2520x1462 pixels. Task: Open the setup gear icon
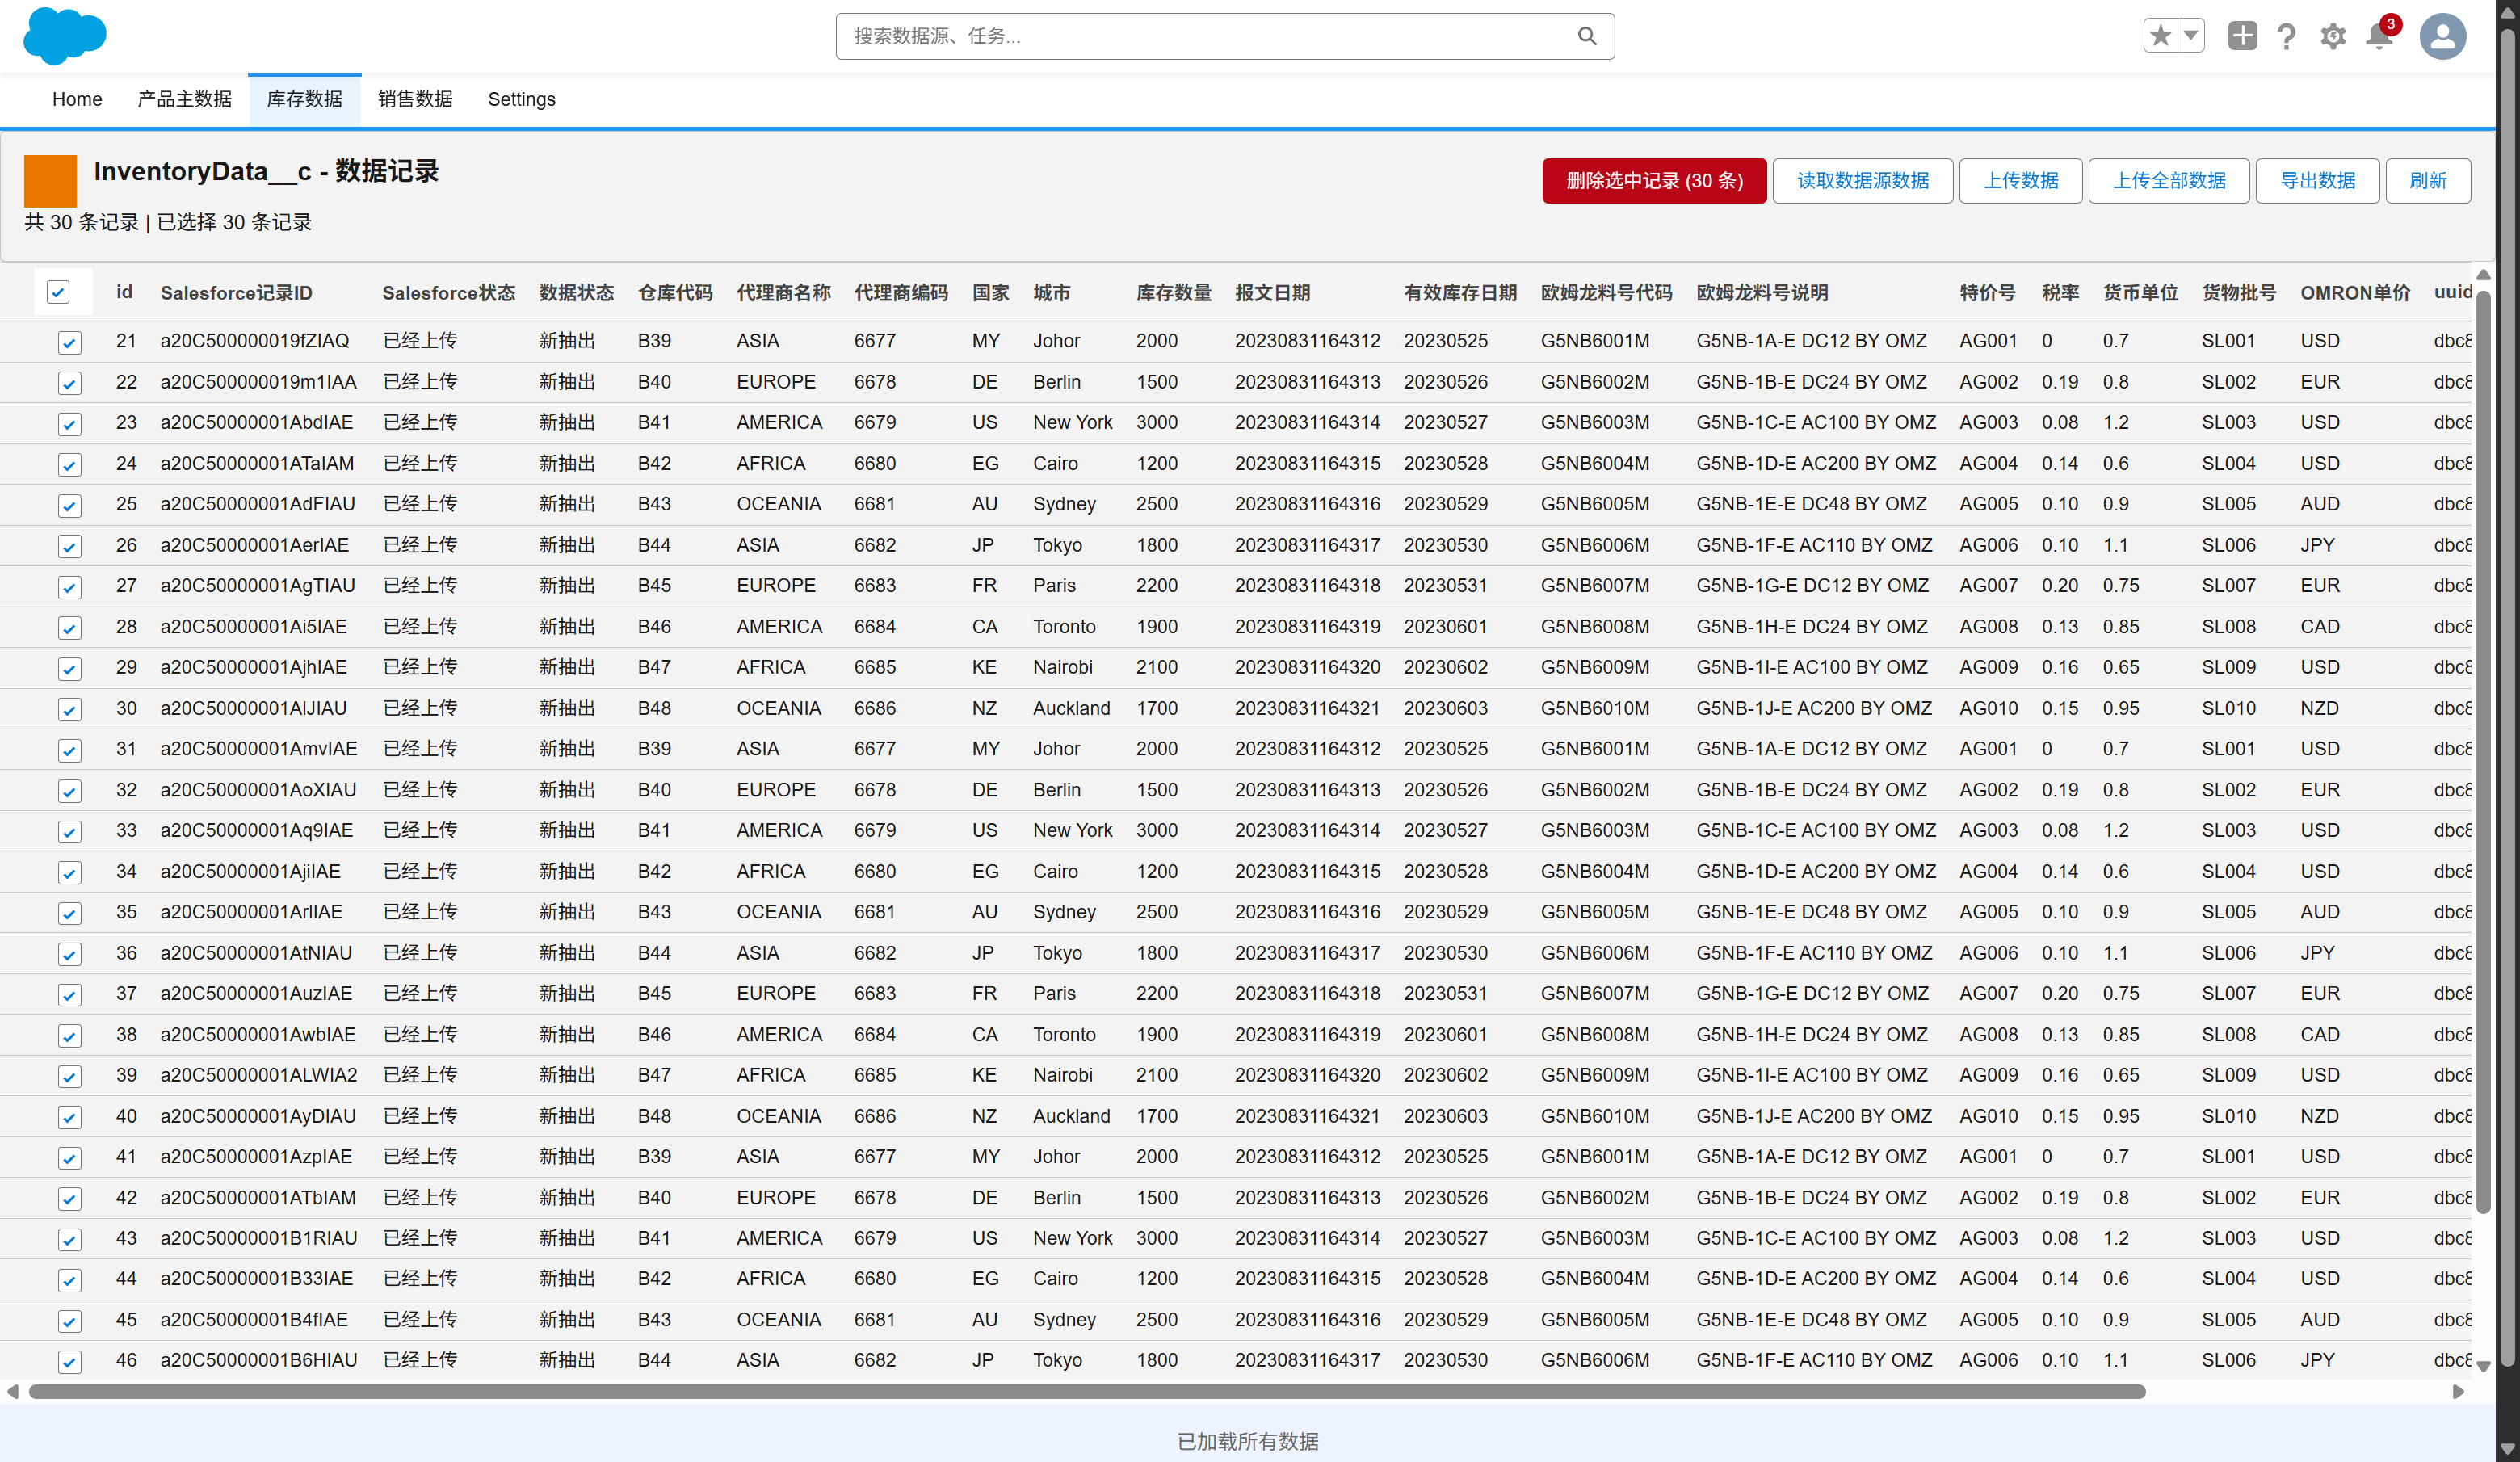click(x=2333, y=35)
